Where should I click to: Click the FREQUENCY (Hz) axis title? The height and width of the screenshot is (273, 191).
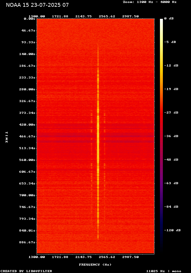[95, 265]
